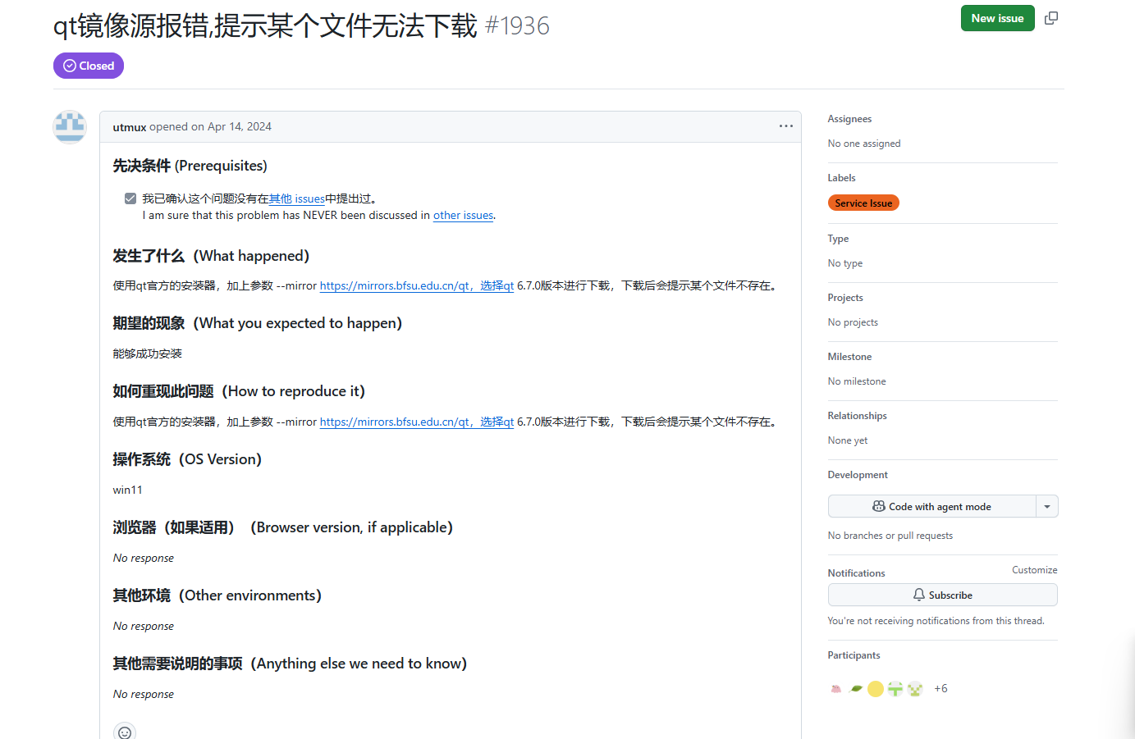Image resolution: width=1135 pixels, height=739 pixels.
Task: Click the last participant avatar before +6
Action: pyautogui.click(x=915, y=689)
